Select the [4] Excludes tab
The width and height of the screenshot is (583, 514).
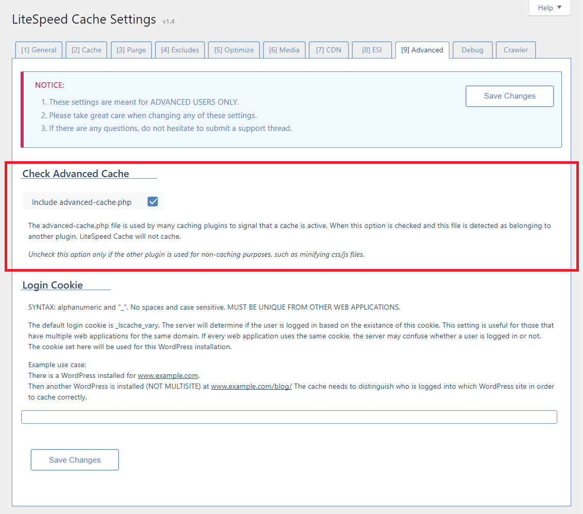click(180, 50)
